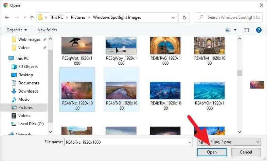Image resolution: width=267 pixels, height=161 pixels.
Task: Go back with the left arrow
Action: coord(7,17)
